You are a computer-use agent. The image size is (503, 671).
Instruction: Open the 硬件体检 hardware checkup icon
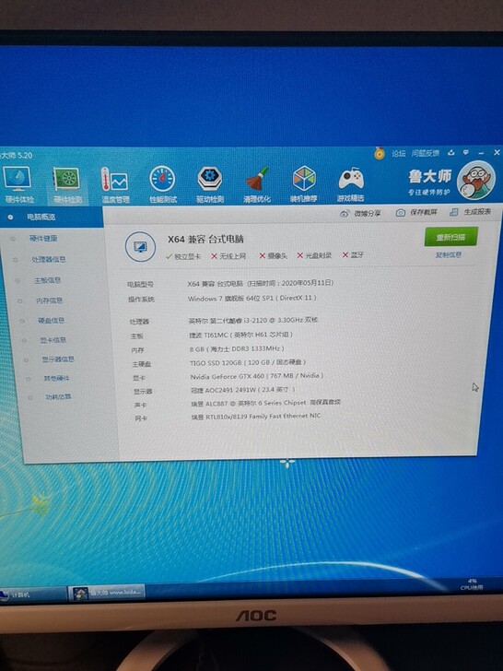click(x=18, y=184)
